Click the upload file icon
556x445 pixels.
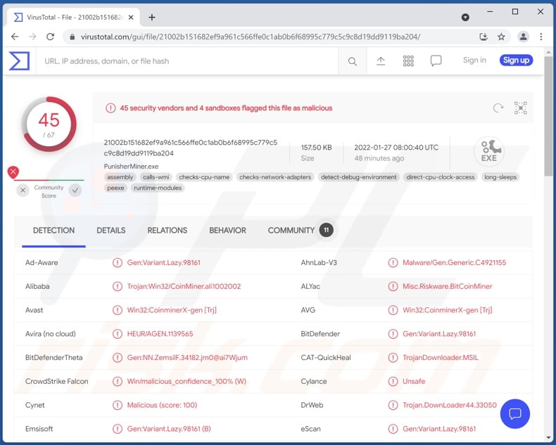click(381, 61)
